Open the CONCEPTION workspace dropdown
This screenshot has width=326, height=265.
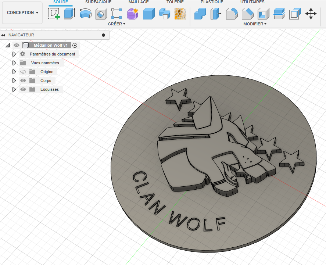(x=22, y=12)
